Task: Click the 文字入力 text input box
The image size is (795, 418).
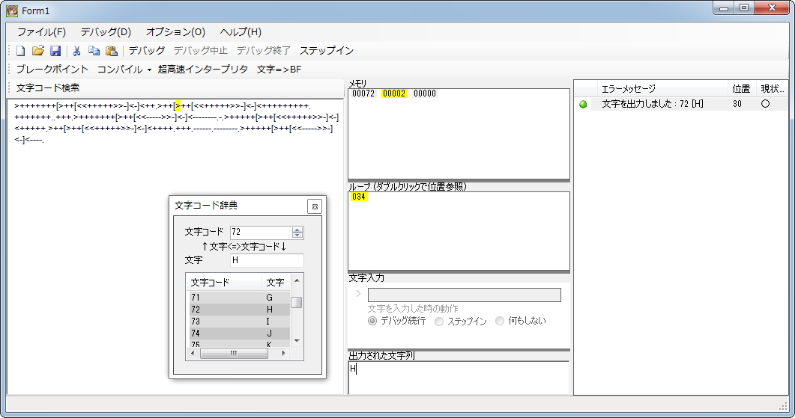Action: pyautogui.click(x=465, y=295)
